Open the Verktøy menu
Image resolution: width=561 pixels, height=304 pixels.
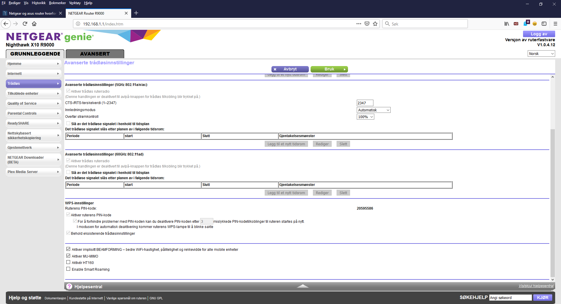coord(75,3)
